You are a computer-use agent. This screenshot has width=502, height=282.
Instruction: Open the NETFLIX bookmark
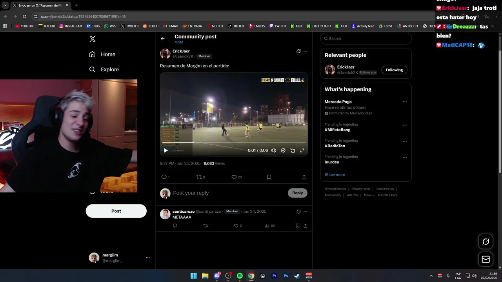[215, 26]
